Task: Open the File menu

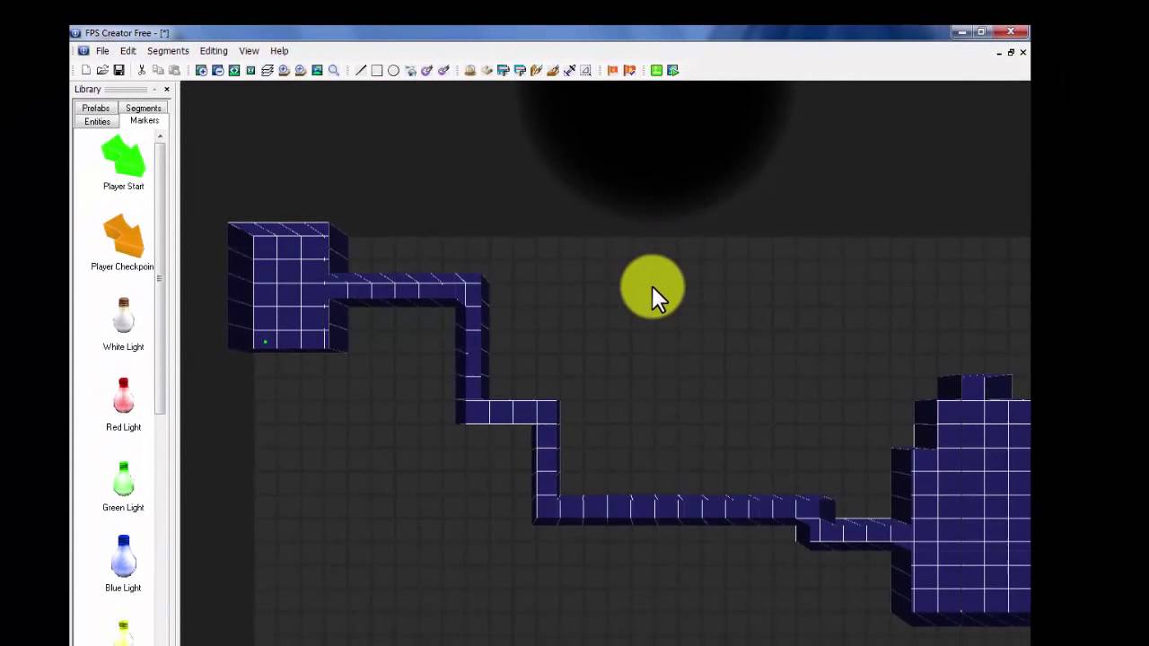Action: (x=102, y=51)
